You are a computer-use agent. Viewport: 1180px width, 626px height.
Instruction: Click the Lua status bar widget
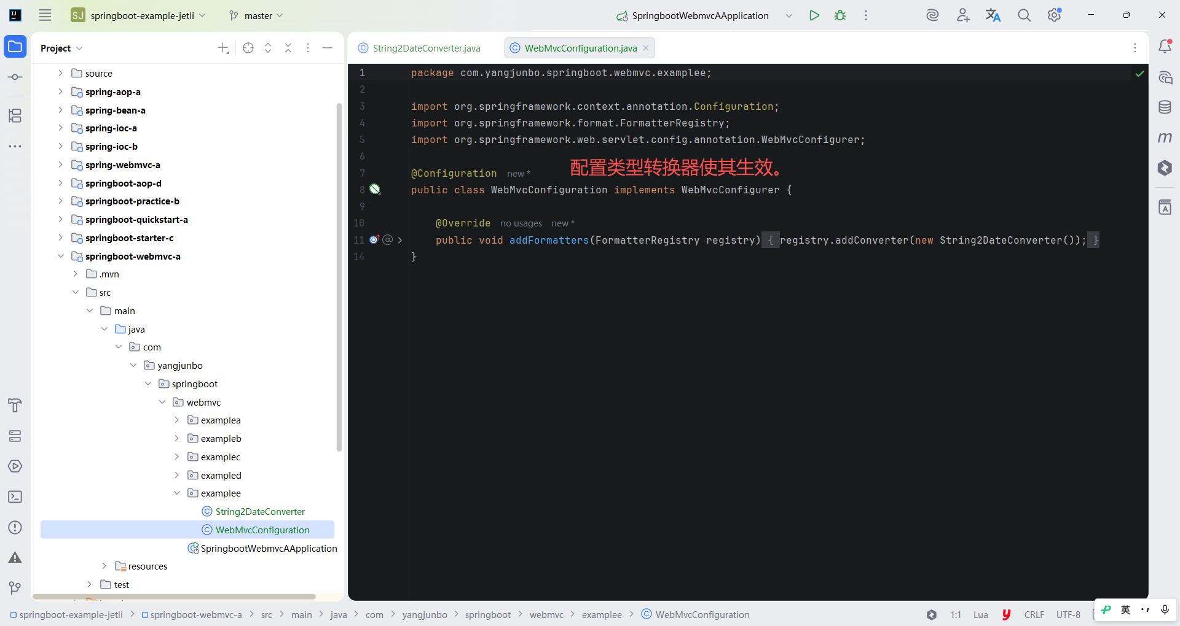click(x=981, y=614)
